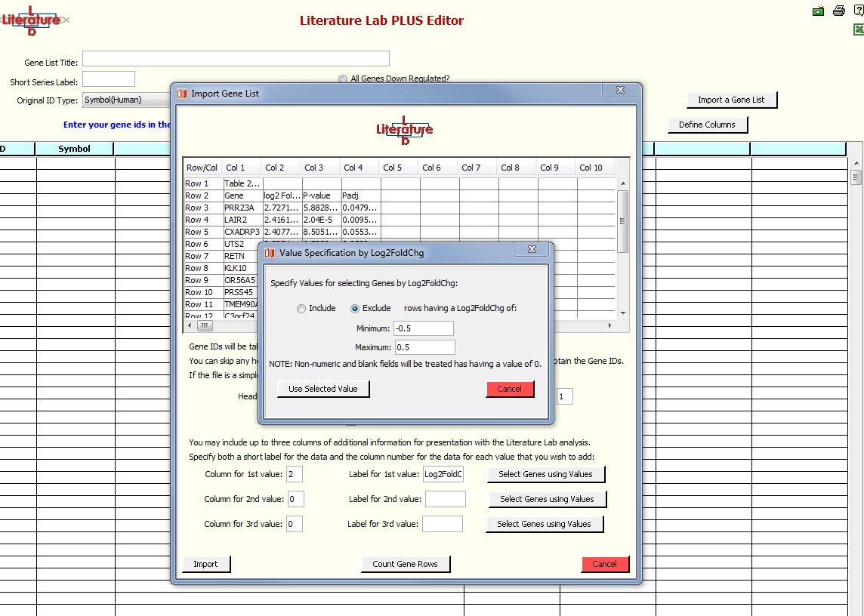This screenshot has height=616, width=864.
Task: Toggle the All Genes Down Regulated option
Action: [x=343, y=79]
